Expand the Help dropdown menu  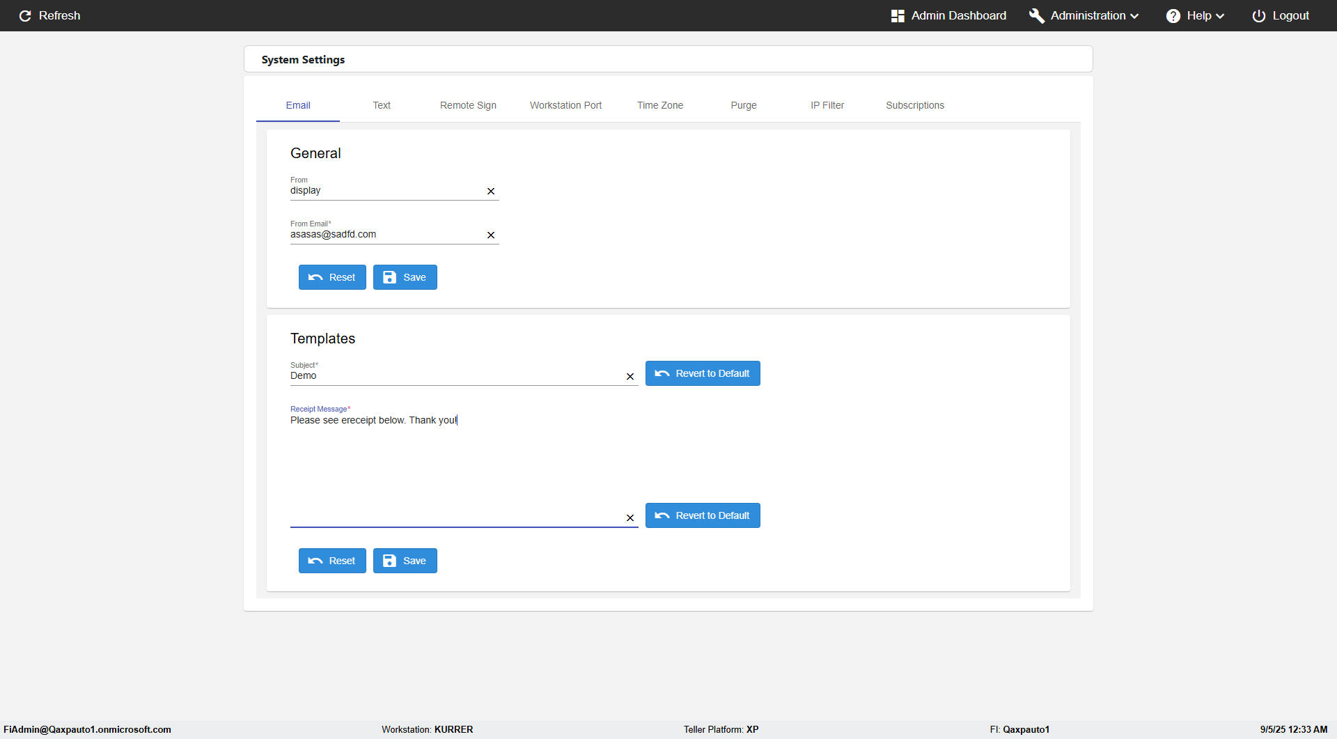[1195, 15]
